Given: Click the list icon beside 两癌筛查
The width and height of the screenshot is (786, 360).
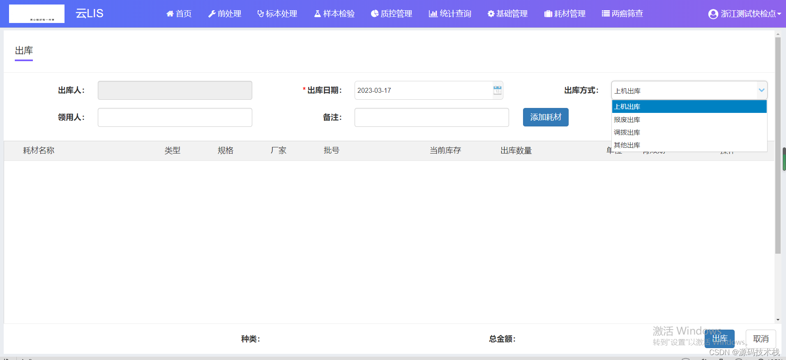Looking at the screenshot, I should point(606,14).
